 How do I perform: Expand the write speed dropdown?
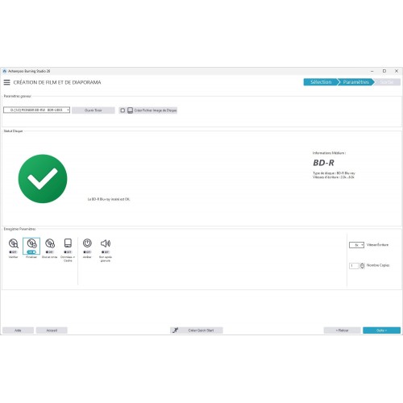point(356,245)
